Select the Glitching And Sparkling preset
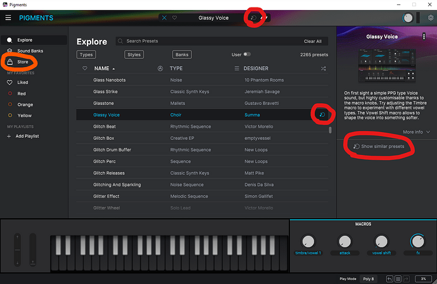 coord(202,185)
